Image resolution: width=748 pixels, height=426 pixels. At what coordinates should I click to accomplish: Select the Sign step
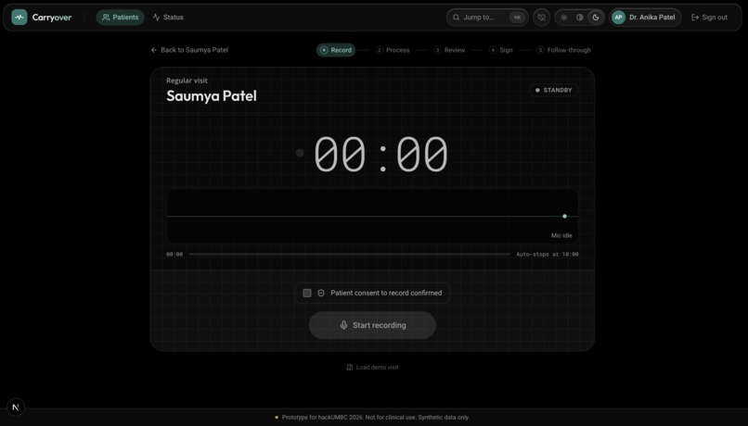point(501,50)
